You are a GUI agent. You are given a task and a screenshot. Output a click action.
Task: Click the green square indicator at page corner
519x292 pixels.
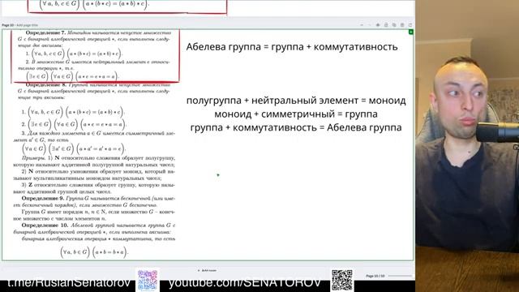click(411, 32)
